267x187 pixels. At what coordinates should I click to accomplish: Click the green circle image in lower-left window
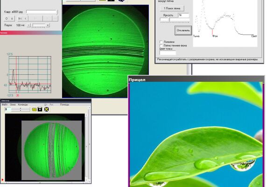click(x=52, y=150)
